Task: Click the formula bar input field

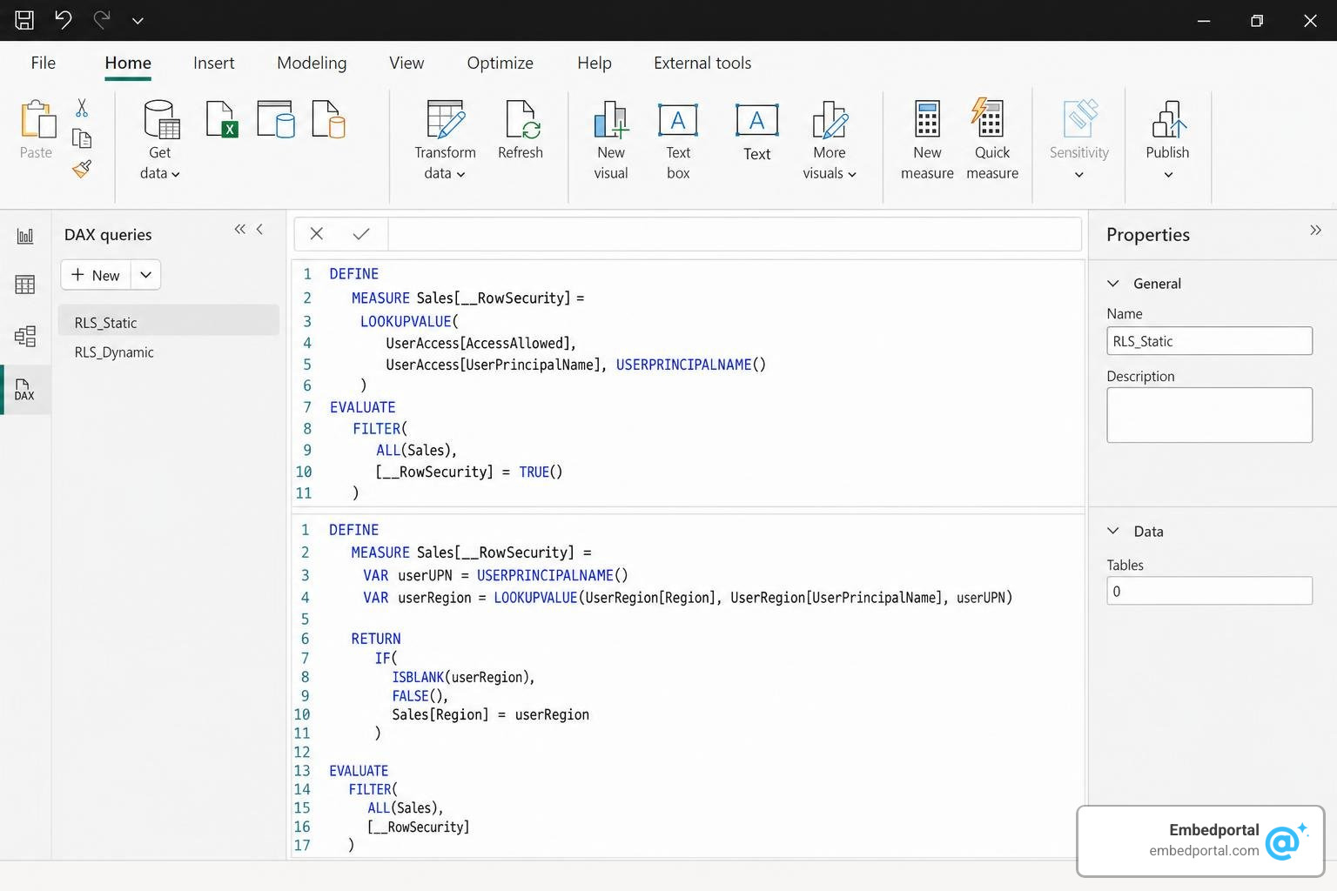Action: [x=734, y=233]
